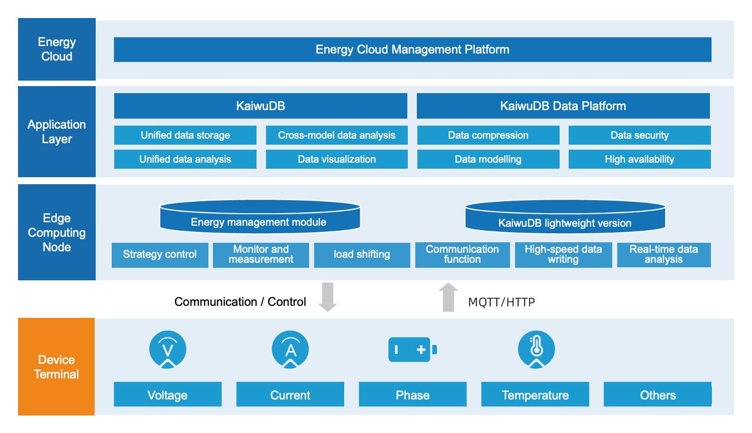Select the orange Device Terminal label
752x433 pixels.
(x=56, y=366)
